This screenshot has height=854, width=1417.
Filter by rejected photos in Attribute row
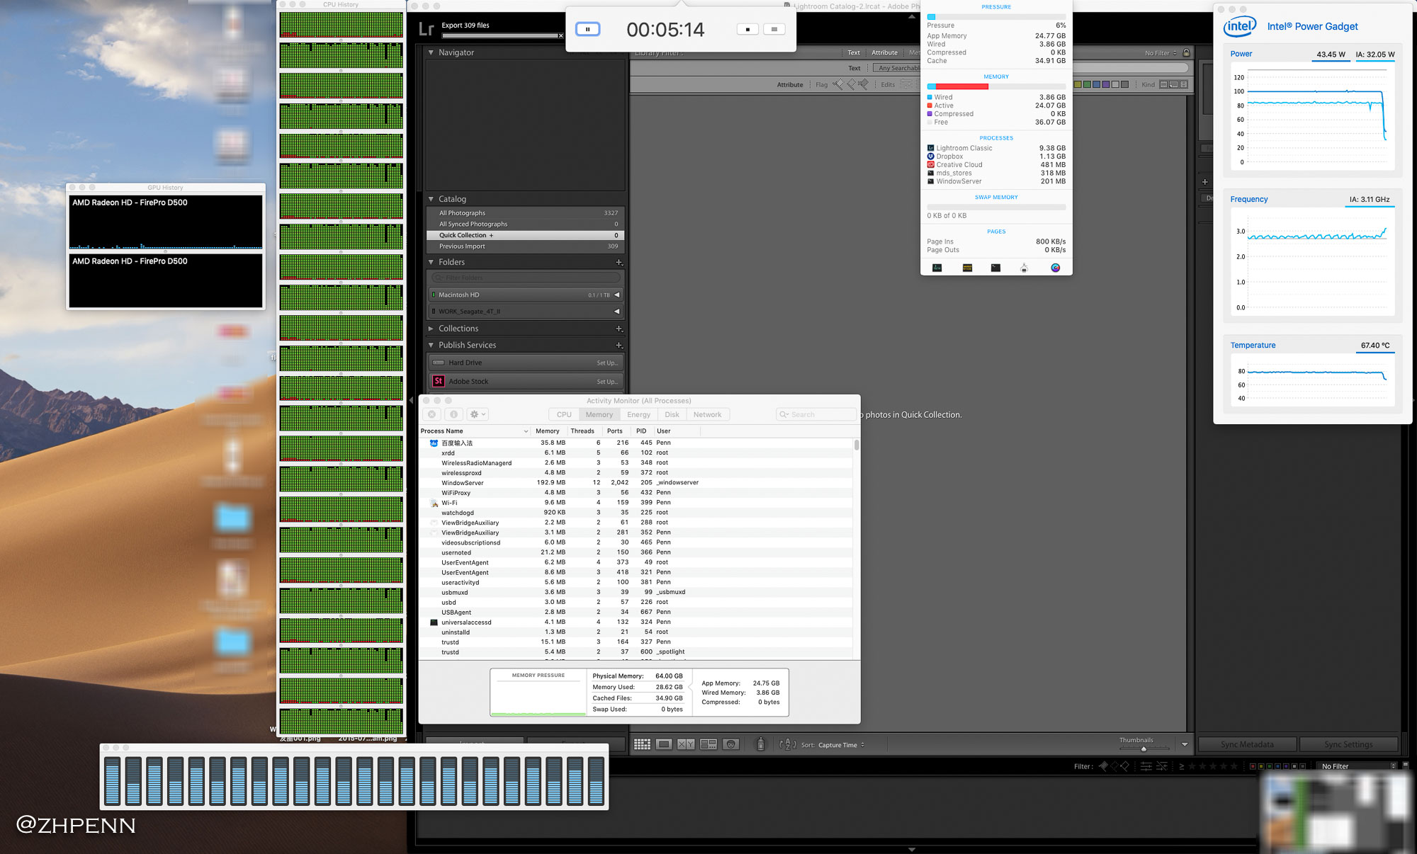click(x=863, y=84)
